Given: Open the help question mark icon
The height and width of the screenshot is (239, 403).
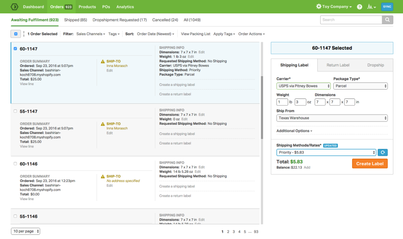Looking at the screenshot, I should coord(360,7).
